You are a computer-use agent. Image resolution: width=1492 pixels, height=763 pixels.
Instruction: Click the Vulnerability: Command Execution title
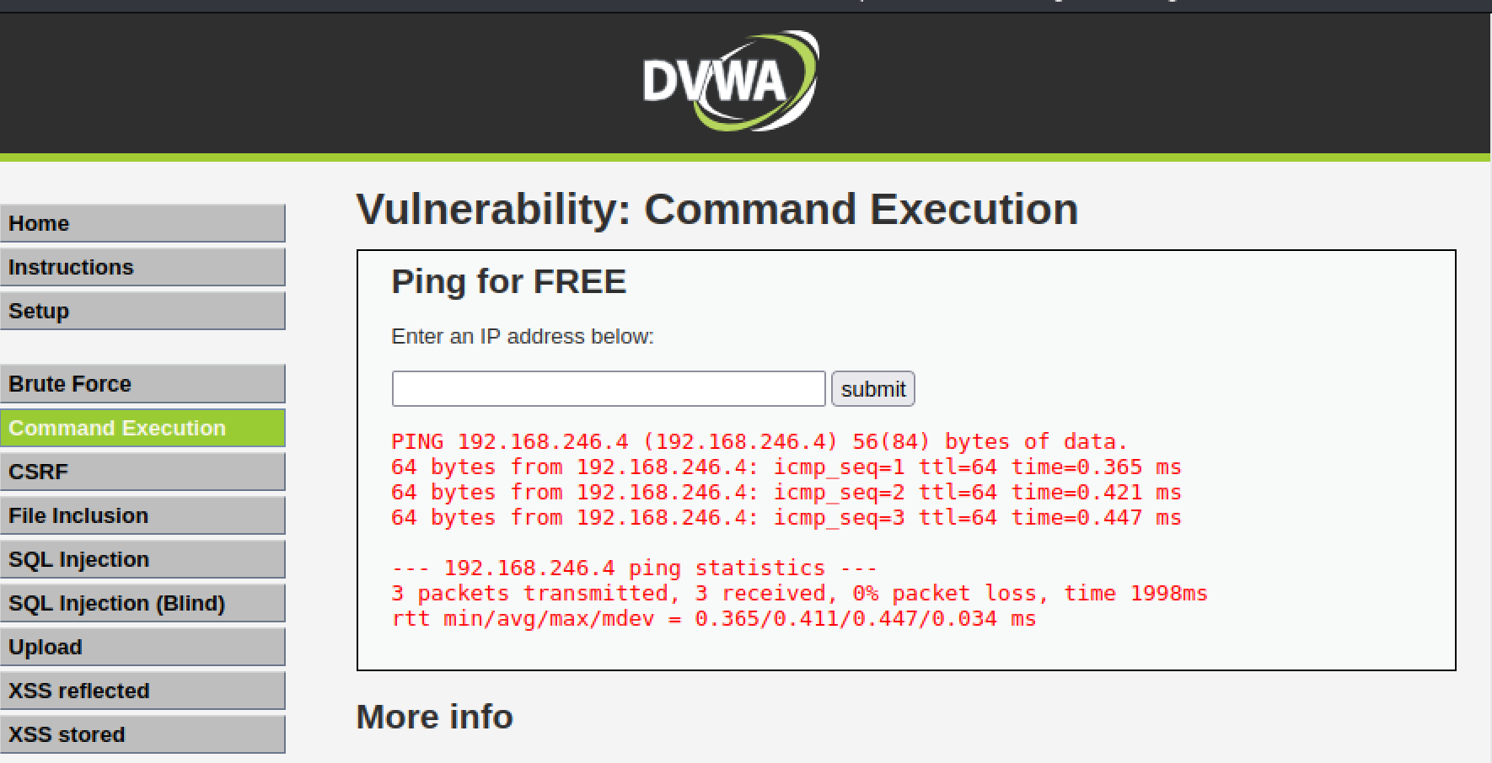click(x=716, y=209)
